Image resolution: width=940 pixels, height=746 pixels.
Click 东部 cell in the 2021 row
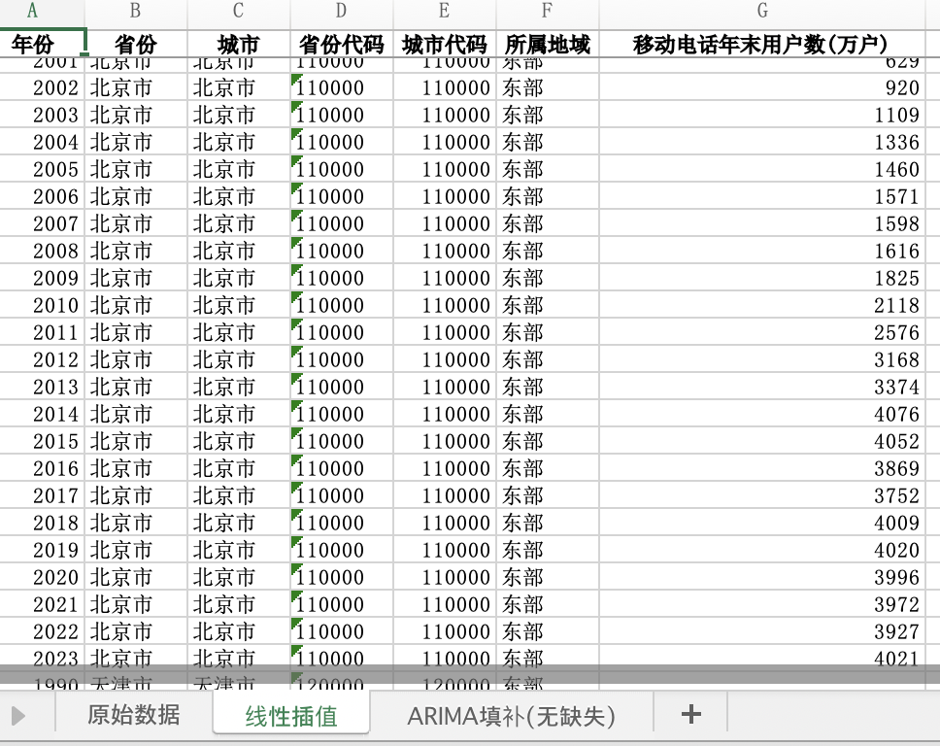coord(548,604)
